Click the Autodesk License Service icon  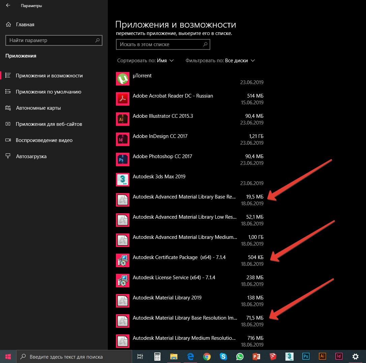tap(123, 281)
